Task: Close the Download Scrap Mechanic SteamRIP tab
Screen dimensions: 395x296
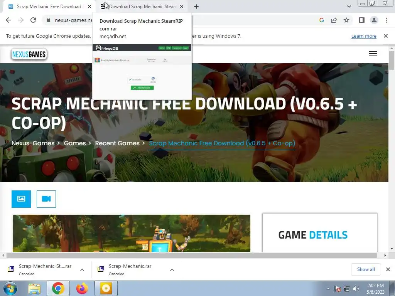Action: (x=182, y=7)
